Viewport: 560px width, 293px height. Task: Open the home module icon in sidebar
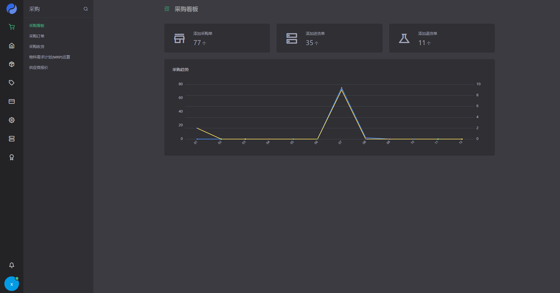point(12,46)
